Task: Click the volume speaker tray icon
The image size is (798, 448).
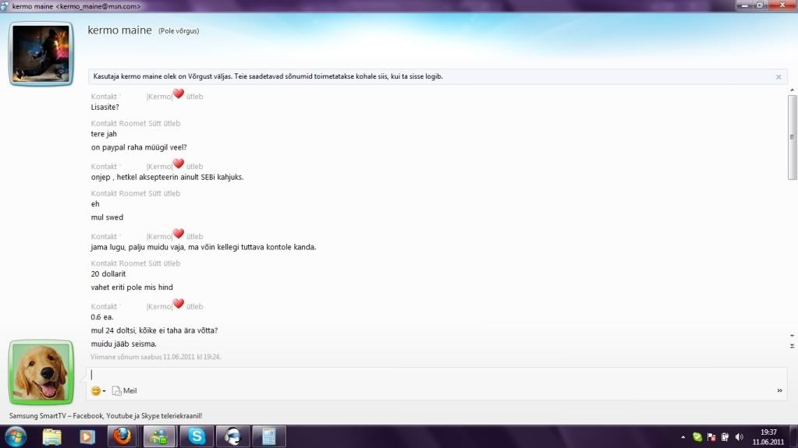Action: (x=738, y=437)
